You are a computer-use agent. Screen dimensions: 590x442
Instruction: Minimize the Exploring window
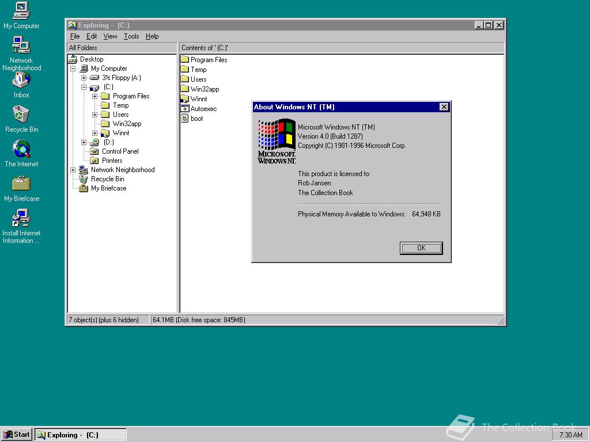click(x=479, y=25)
